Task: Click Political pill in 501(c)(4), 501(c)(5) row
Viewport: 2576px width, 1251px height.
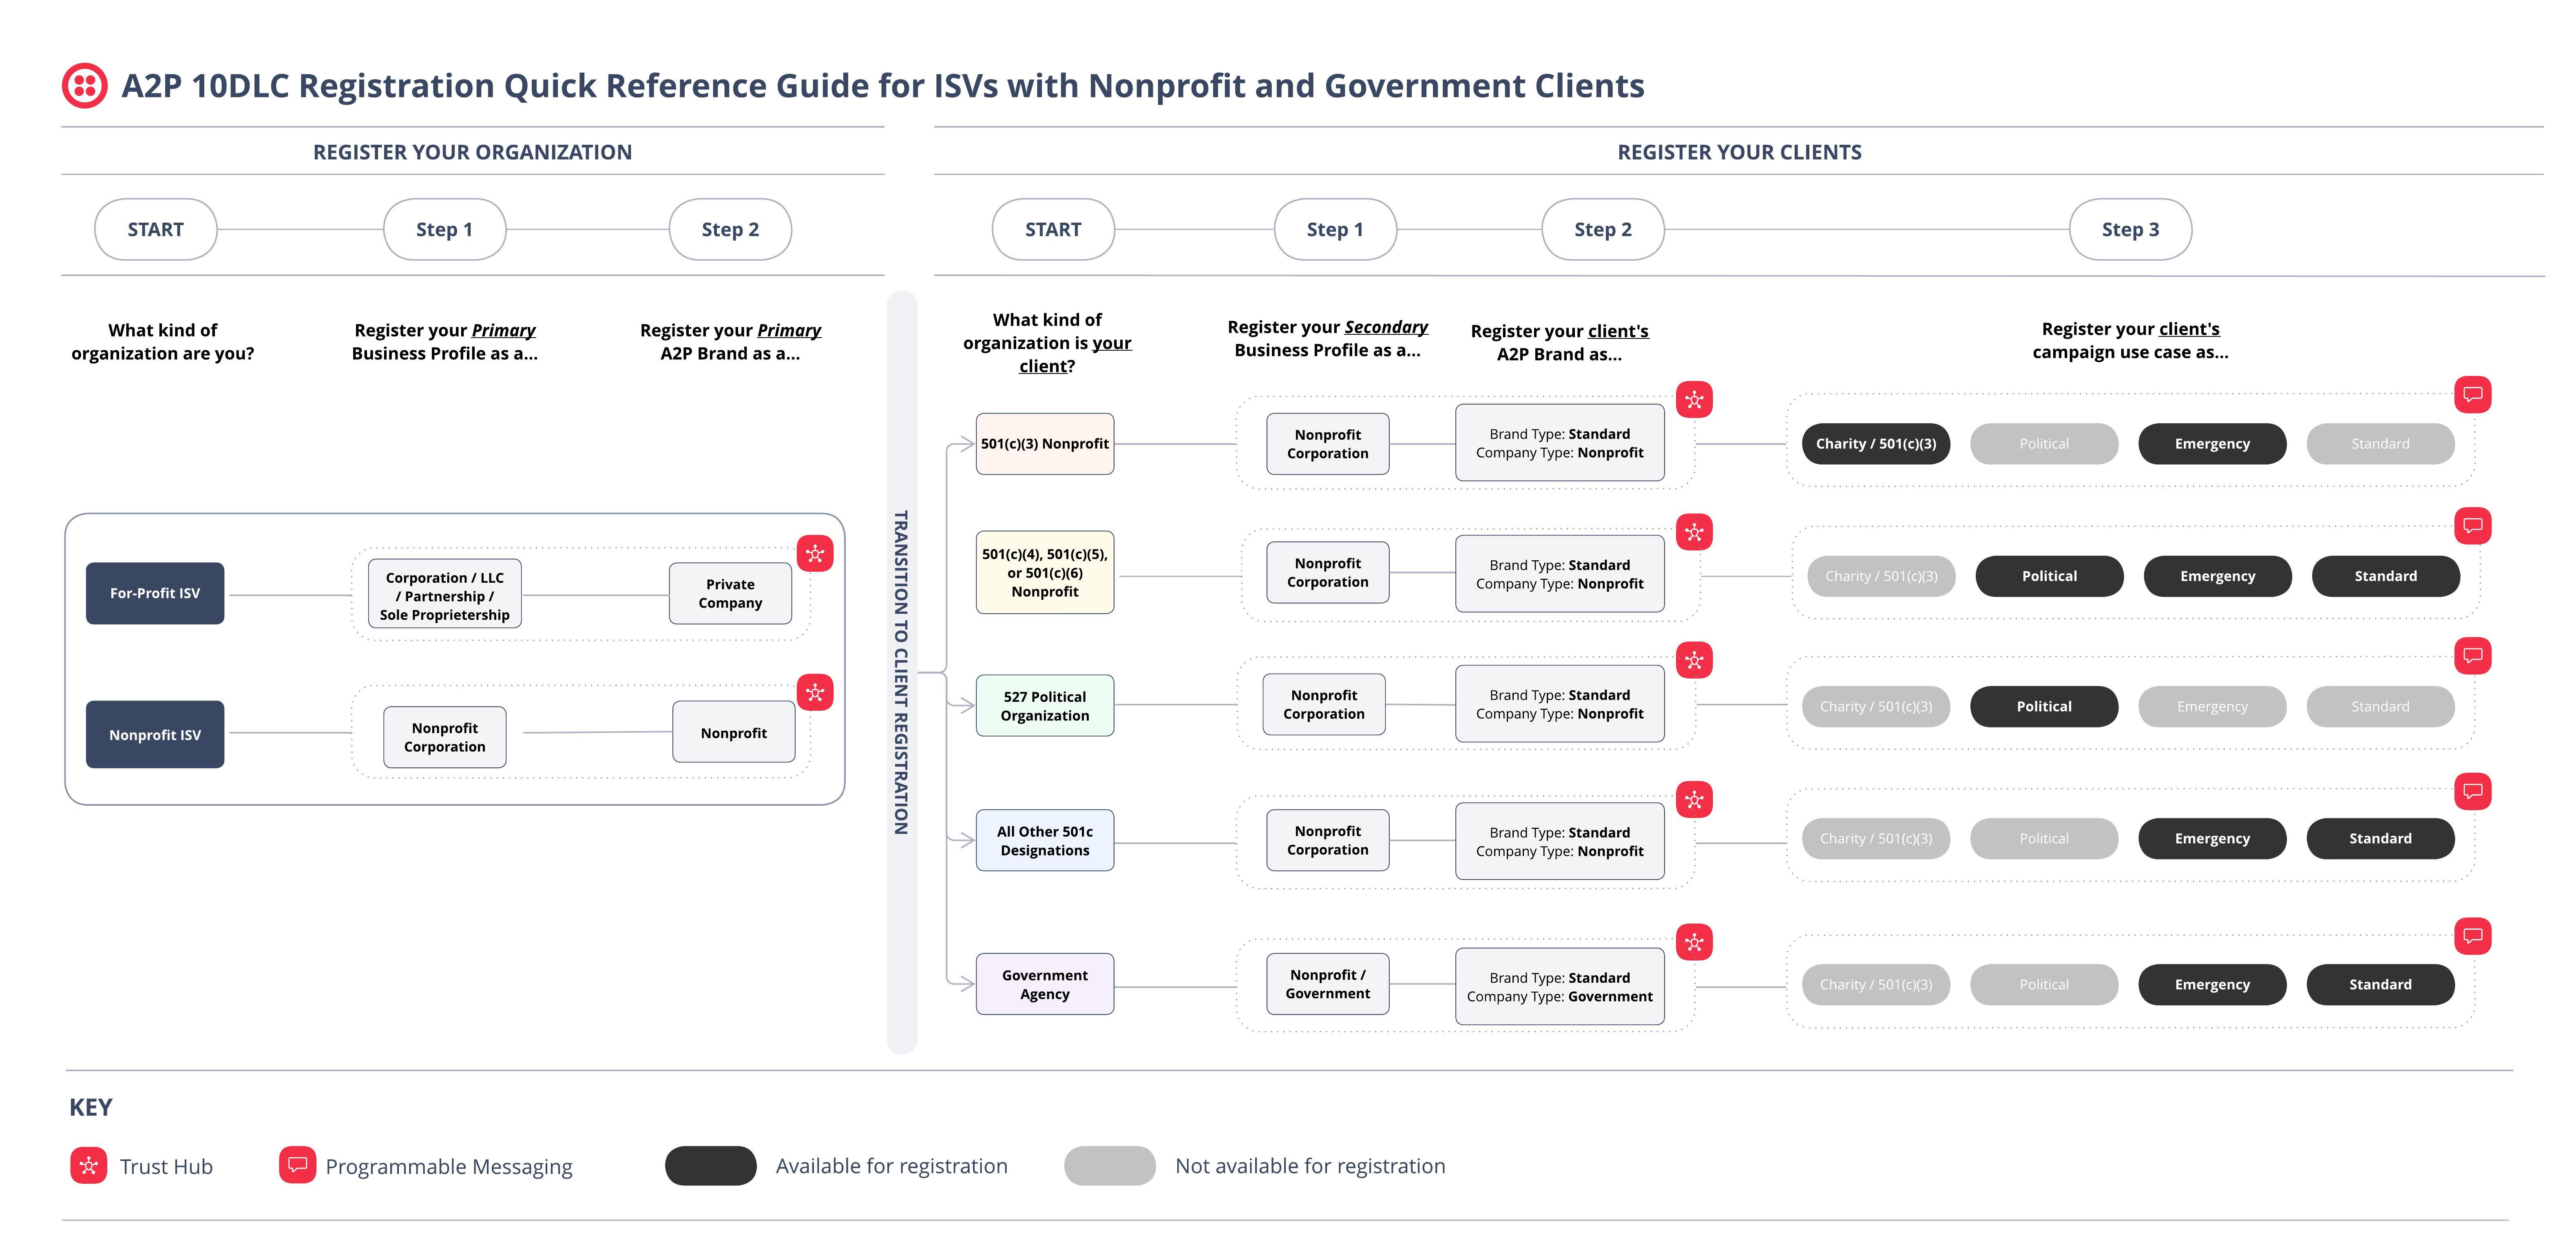Action: point(2049,576)
